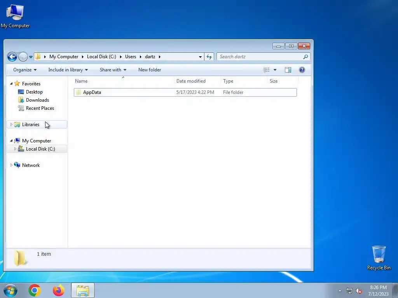
Task: Maximize the Explorer window
Action: coord(291,46)
